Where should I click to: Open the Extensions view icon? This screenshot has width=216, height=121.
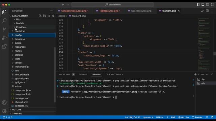(4, 46)
